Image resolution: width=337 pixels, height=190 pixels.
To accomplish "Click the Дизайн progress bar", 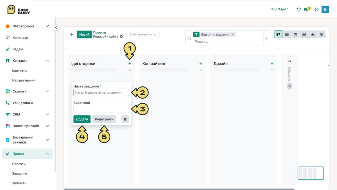I will pos(236,70).
